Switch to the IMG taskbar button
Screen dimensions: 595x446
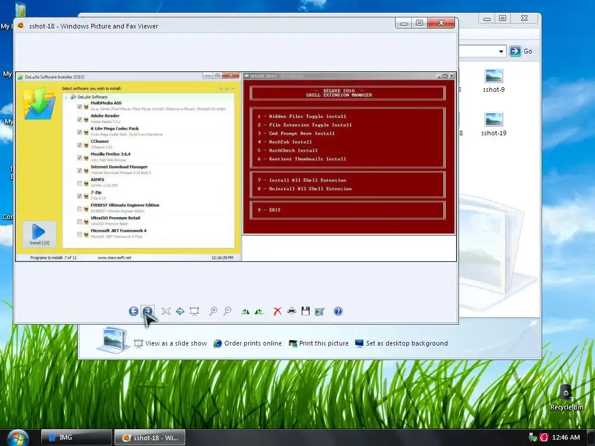point(77,437)
